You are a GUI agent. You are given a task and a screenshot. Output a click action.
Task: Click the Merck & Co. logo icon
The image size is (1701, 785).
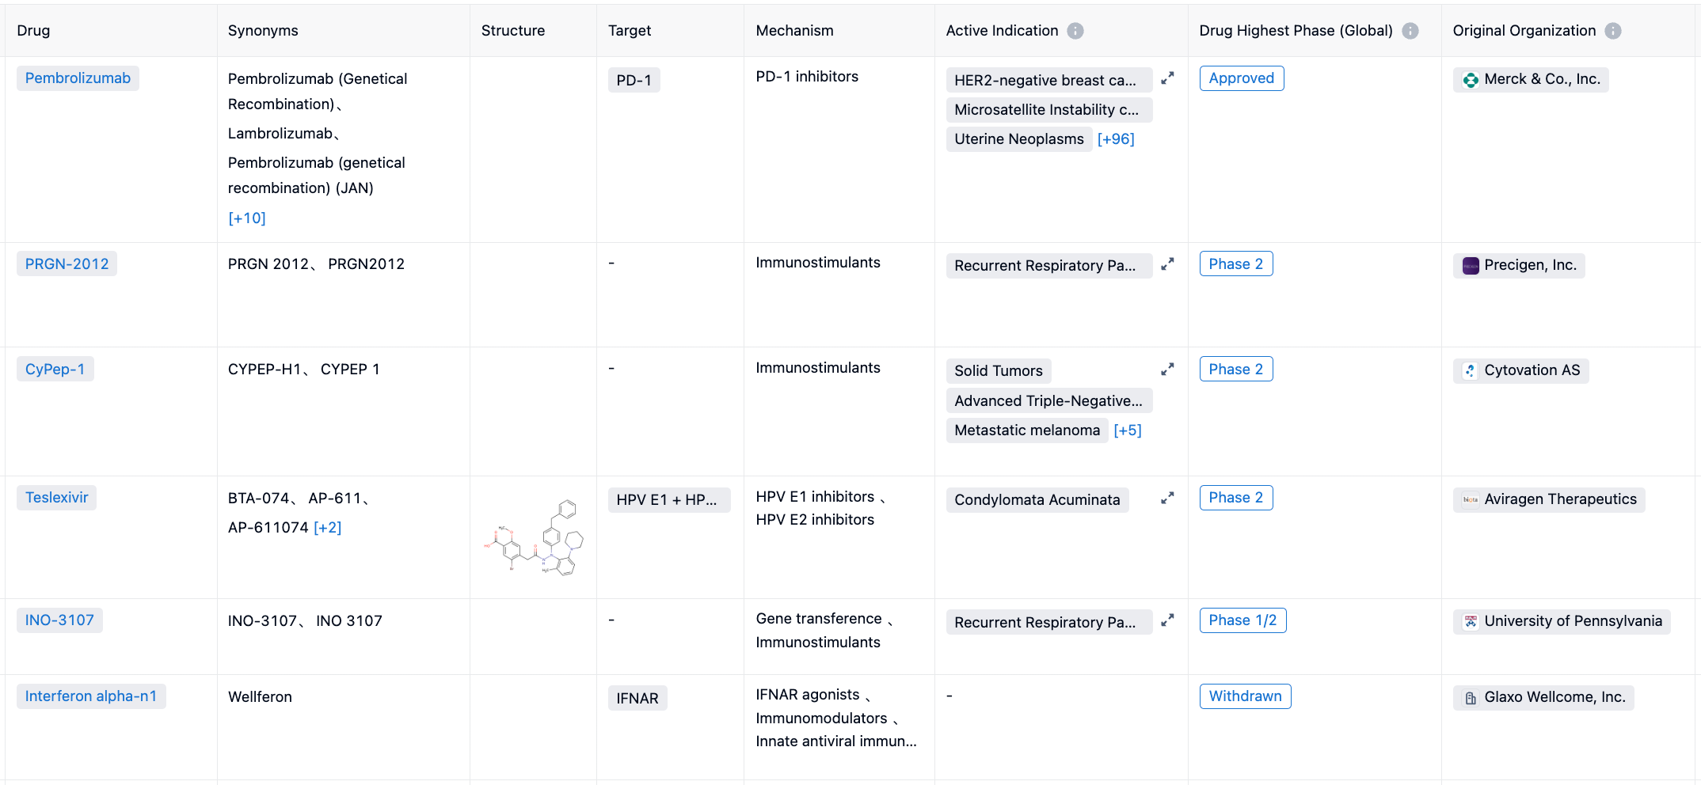(1471, 80)
